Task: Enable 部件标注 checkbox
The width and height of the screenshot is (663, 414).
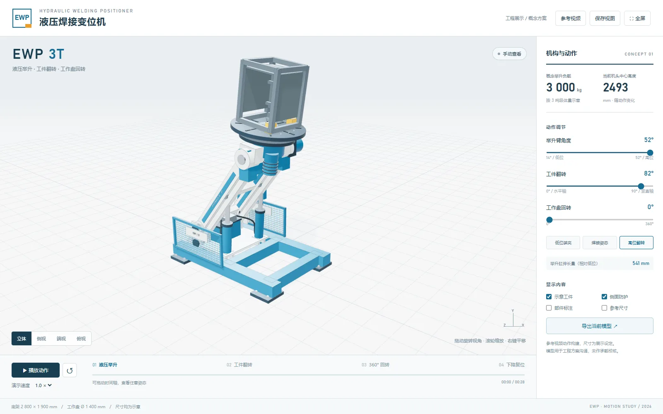Action: [x=549, y=308]
